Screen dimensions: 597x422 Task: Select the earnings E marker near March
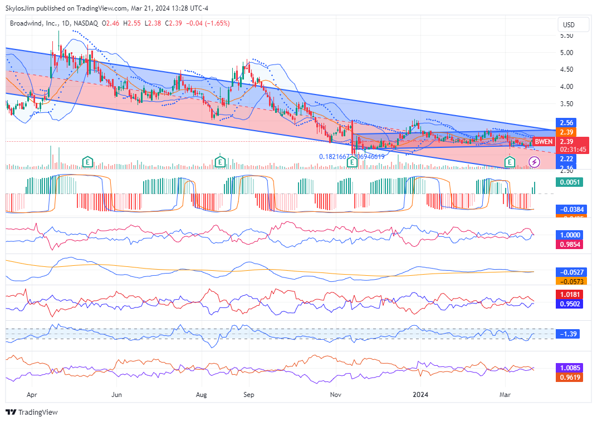[509, 162]
